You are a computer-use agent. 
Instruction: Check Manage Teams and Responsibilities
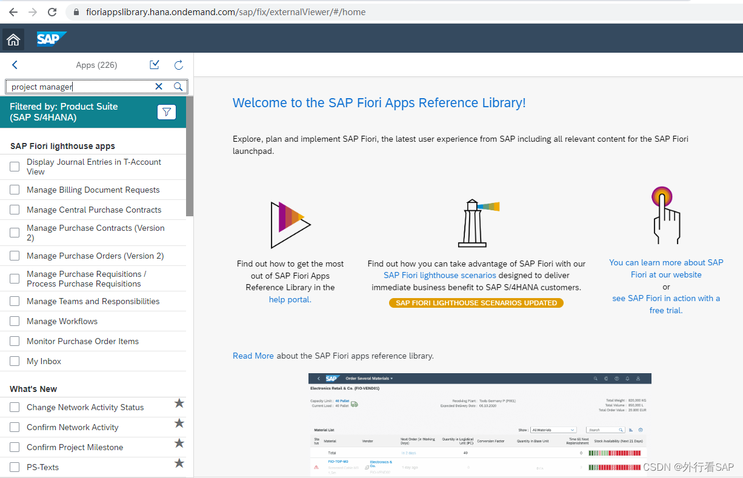point(15,301)
